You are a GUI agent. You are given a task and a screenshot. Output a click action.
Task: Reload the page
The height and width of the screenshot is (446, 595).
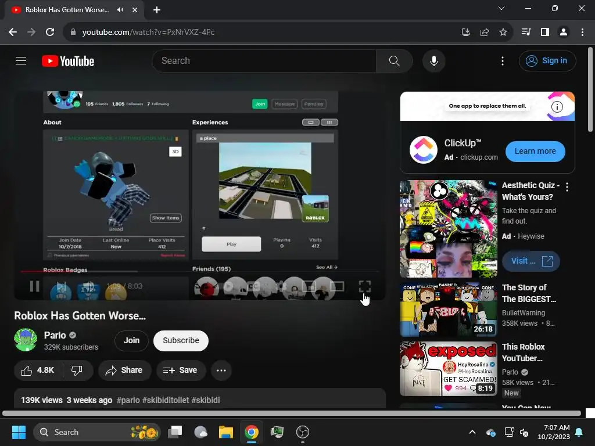(50, 33)
